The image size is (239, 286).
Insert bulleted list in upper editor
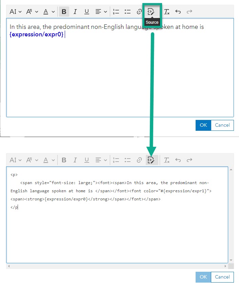point(127,12)
